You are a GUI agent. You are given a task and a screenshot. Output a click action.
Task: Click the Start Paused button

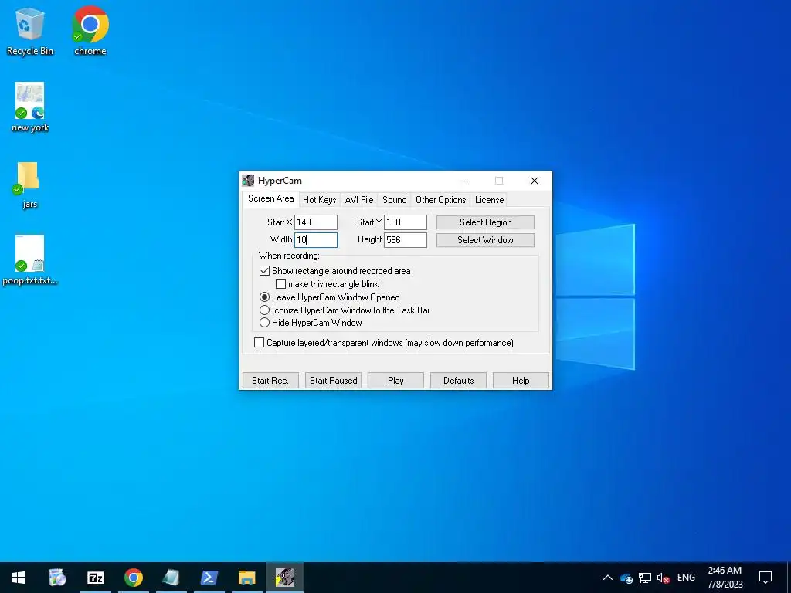[334, 381]
